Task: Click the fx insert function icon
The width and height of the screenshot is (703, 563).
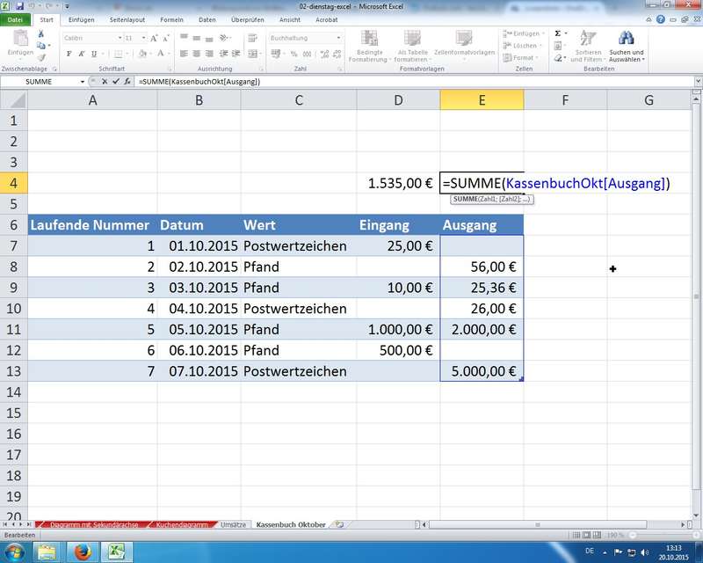Action: pos(128,82)
